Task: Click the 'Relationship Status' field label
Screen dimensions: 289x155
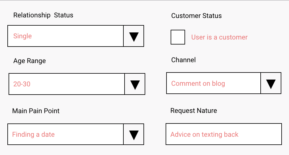Action: (43, 15)
